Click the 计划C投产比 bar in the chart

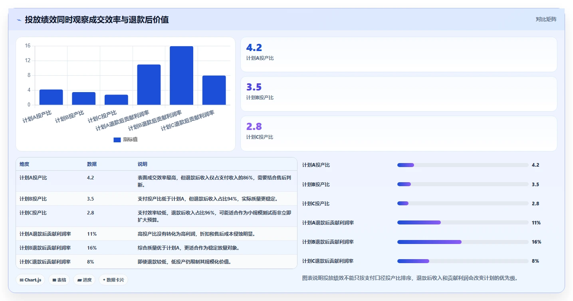coord(116,100)
